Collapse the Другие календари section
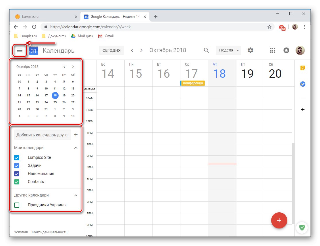 point(76,195)
